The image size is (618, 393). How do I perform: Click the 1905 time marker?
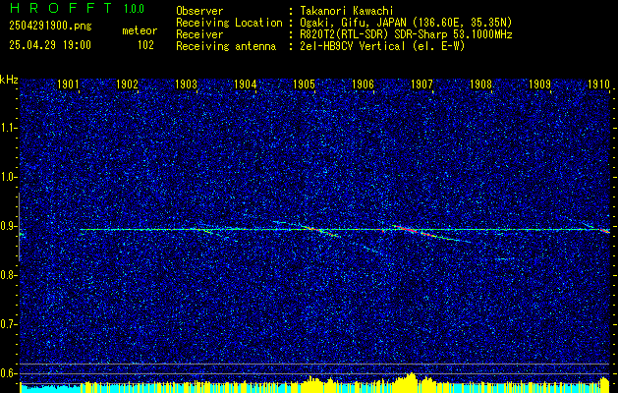click(x=304, y=84)
